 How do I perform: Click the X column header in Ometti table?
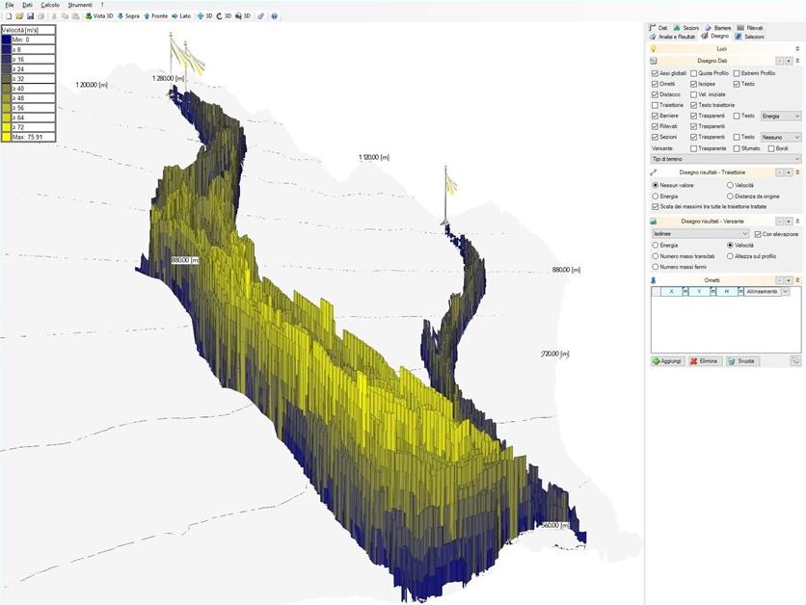point(670,291)
